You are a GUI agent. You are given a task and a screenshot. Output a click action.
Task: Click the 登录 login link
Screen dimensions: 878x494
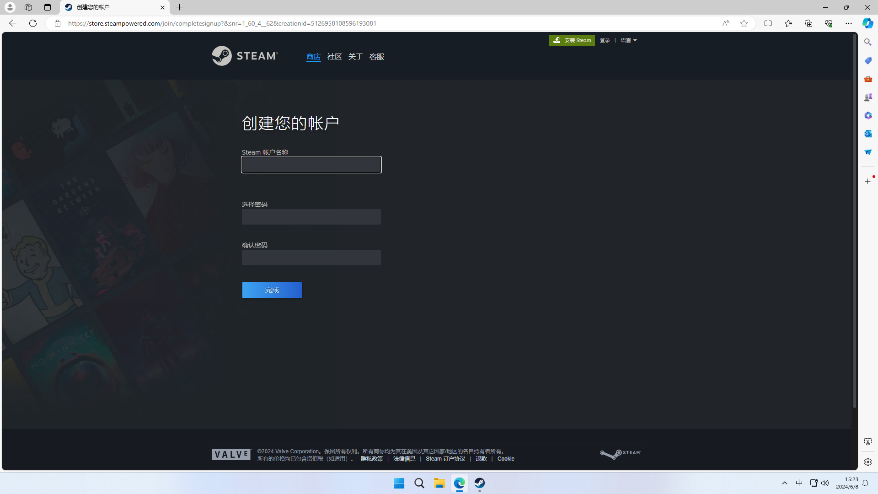[605, 40]
